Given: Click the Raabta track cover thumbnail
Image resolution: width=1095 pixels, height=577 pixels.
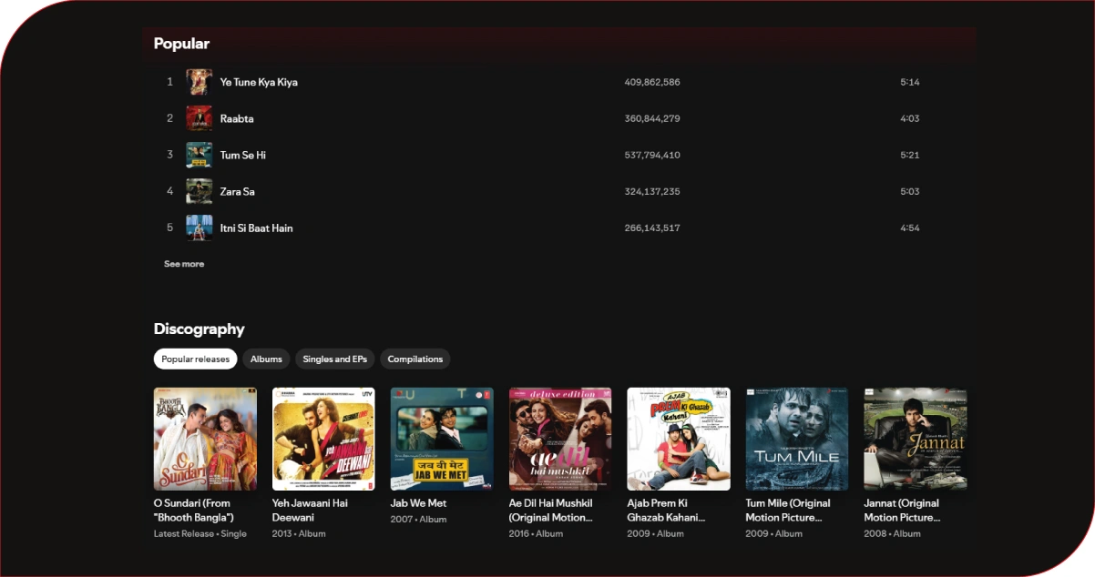Looking at the screenshot, I should click(199, 118).
